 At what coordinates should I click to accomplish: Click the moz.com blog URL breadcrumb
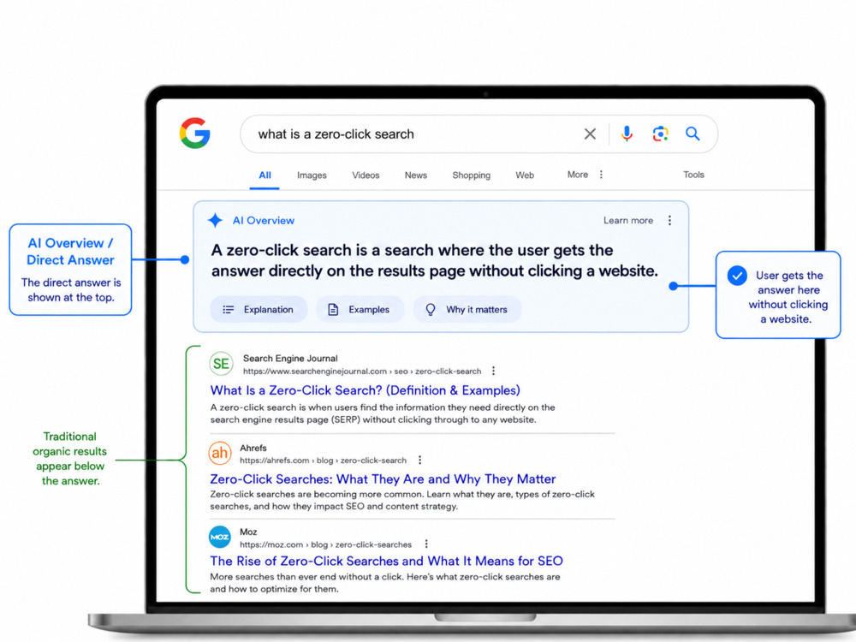tap(325, 544)
